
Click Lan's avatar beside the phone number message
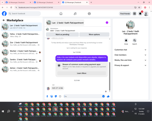tap(48, 88)
